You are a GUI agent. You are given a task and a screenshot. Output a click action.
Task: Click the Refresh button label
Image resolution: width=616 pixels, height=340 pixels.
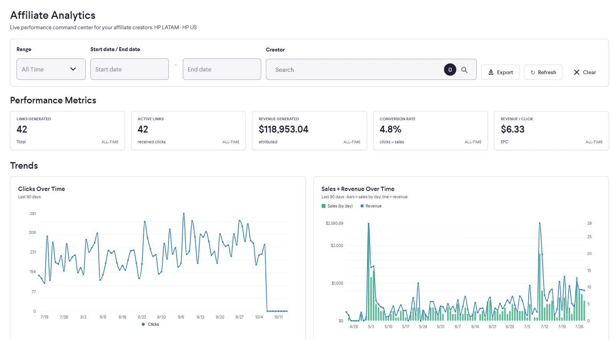tap(547, 72)
